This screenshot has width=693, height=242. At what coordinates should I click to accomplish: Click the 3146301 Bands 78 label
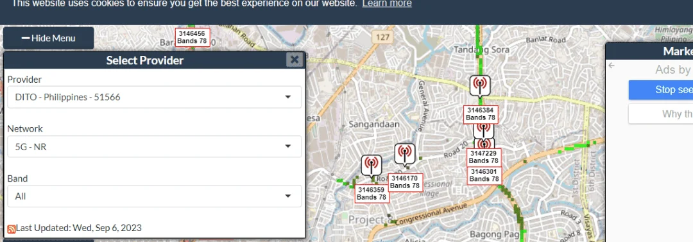[484, 175]
